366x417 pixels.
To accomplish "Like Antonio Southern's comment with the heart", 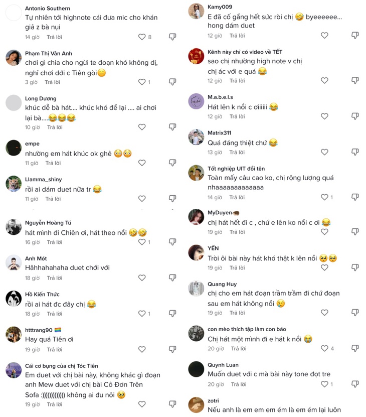I will pyautogui.click(x=142, y=37).
